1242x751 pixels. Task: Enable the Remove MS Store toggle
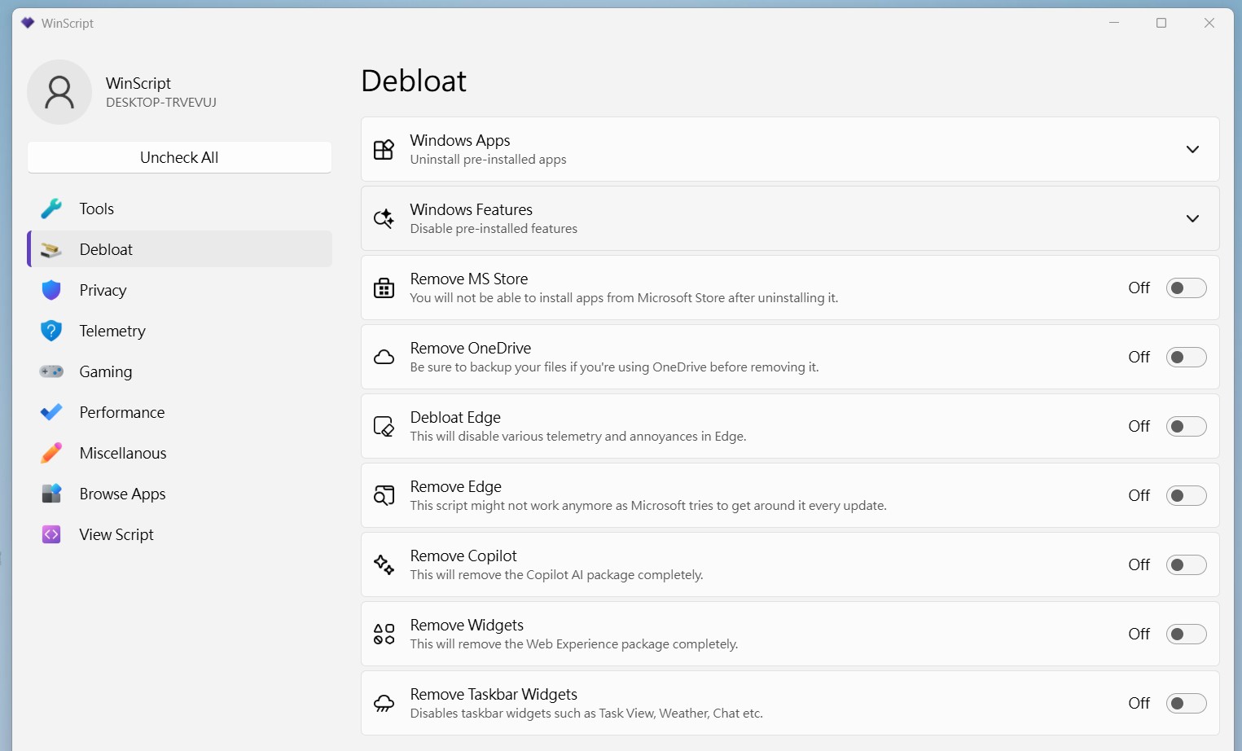coord(1186,288)
